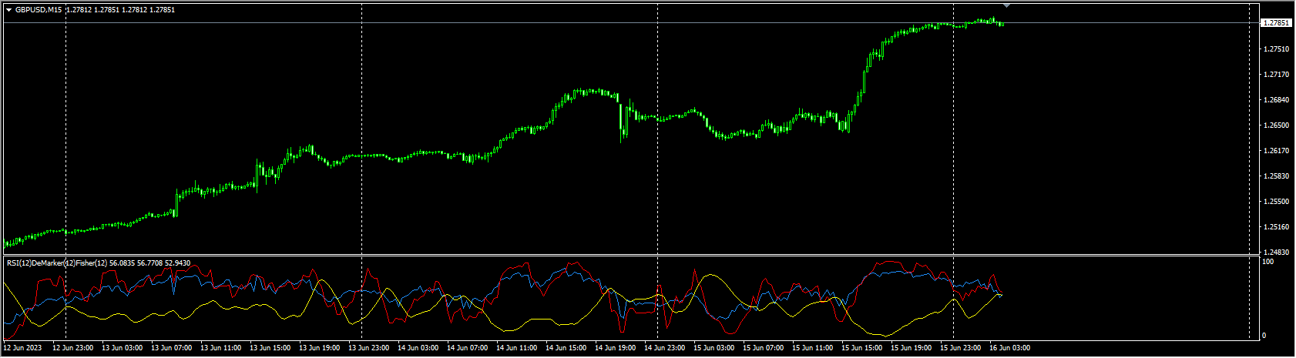The image size is (1296, 358).
Task: Click the 13 Jun 15:00 time label
Action: click(x=270, y=349)
